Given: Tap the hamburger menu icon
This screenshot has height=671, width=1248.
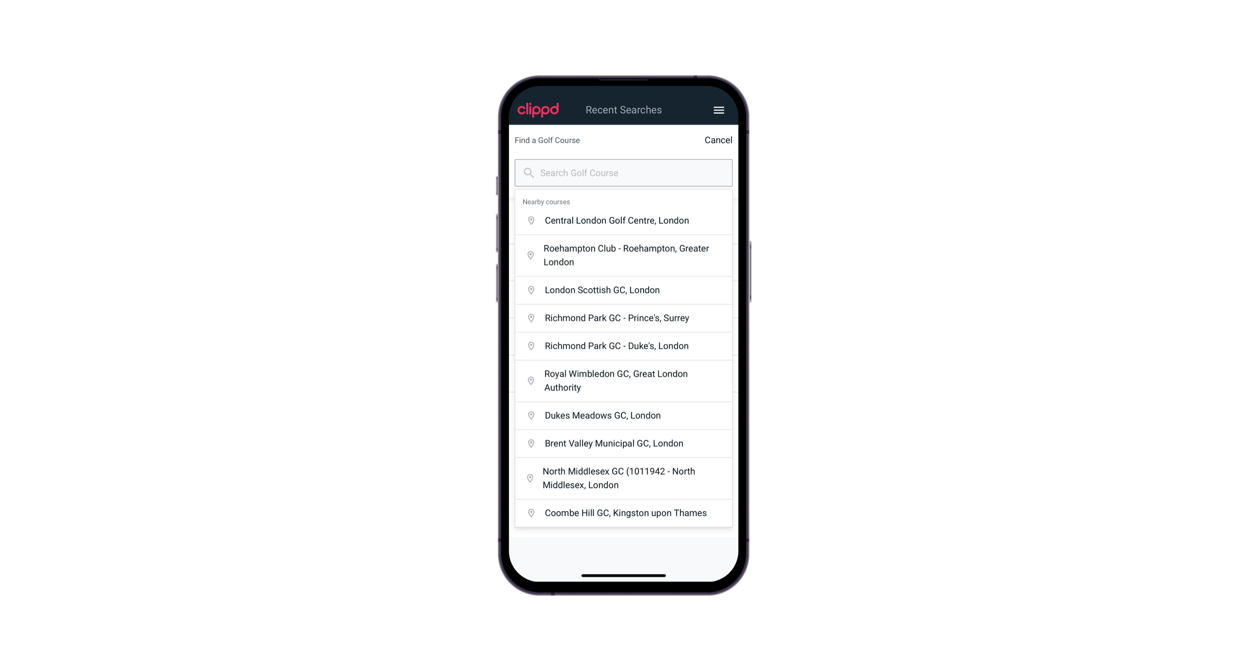Looking at the screenshot, I should point(718,110).
